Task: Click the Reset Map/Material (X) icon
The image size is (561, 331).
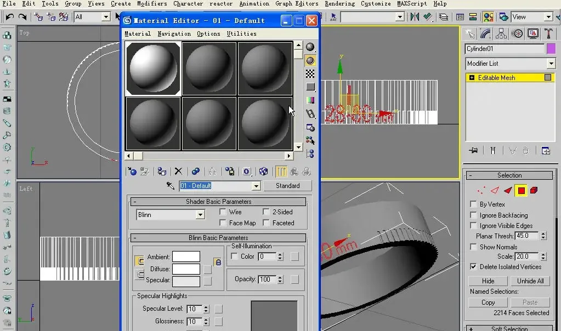Action: click(x=178, y=172)
